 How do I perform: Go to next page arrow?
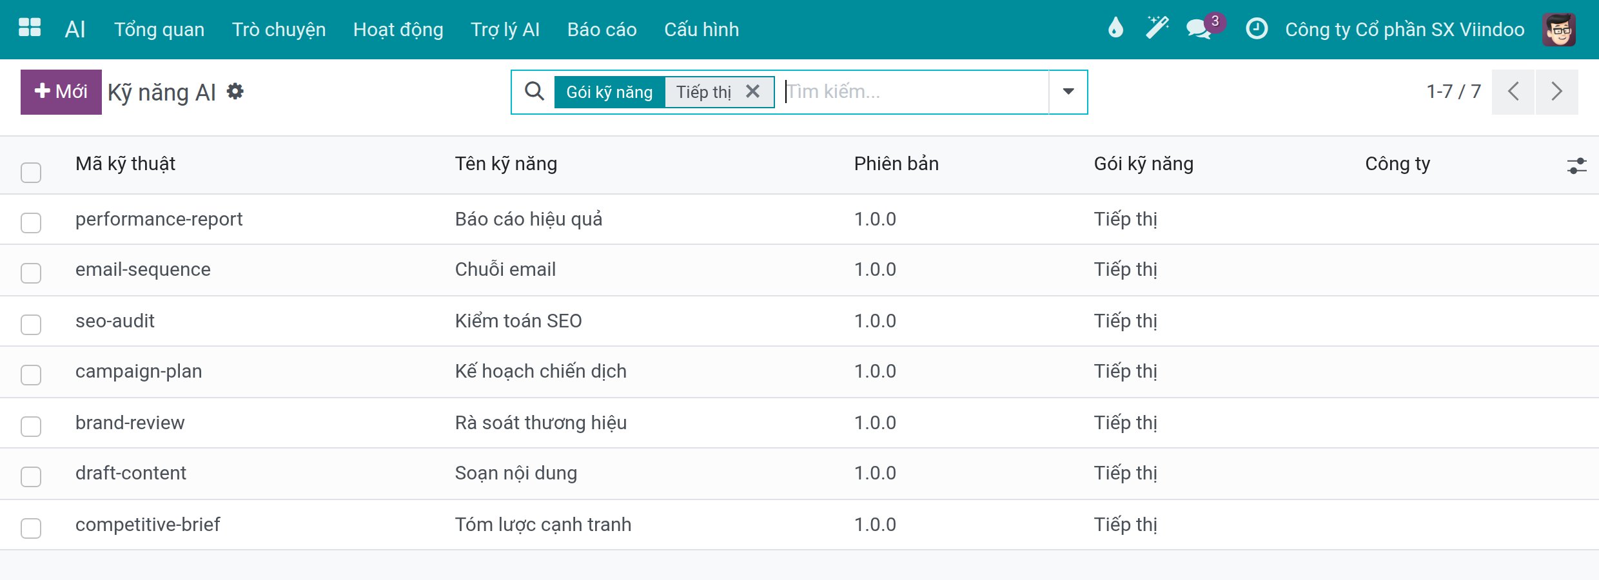pos(1556,92)
